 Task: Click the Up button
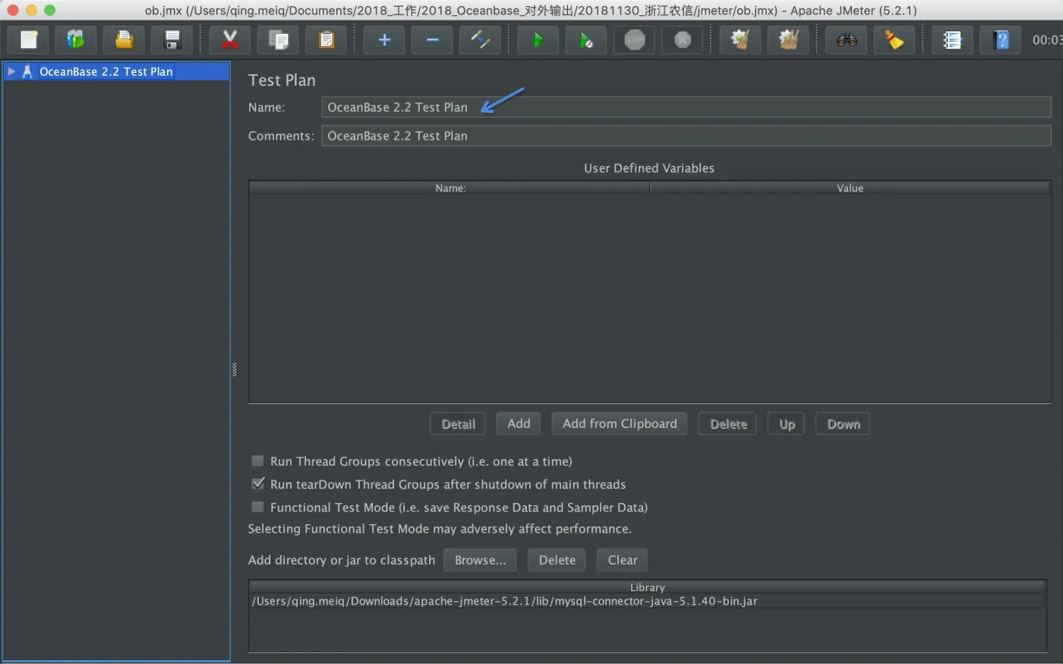pos(787,423)
